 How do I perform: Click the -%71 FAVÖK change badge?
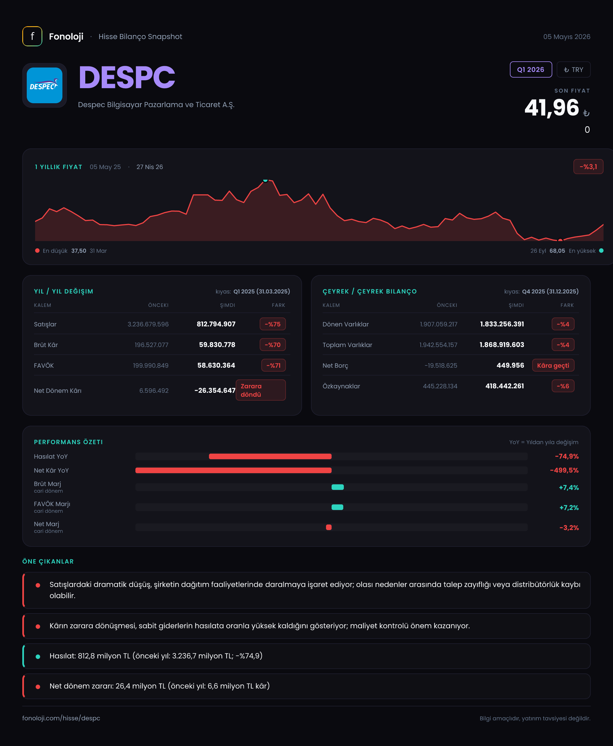[273, 365]
